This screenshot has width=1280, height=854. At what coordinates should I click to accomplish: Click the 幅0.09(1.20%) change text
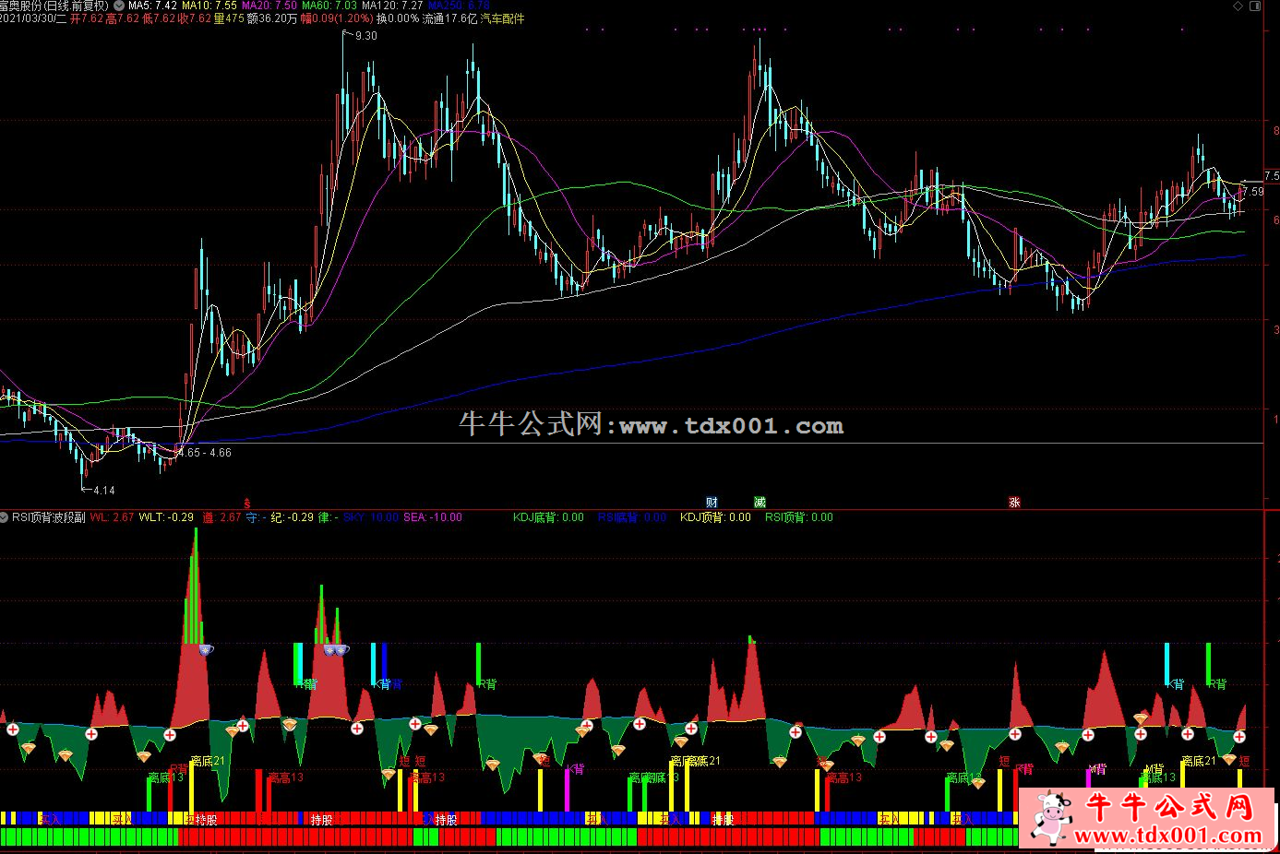pyautogui.click(x=337, y=18)
